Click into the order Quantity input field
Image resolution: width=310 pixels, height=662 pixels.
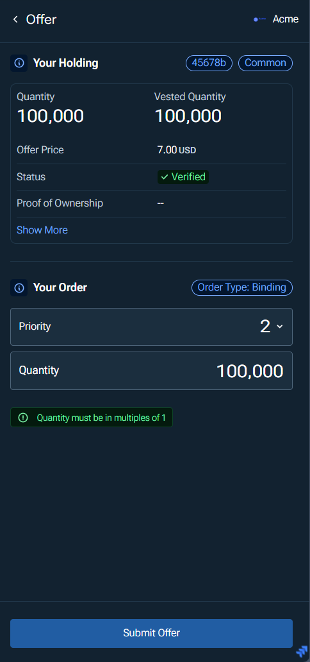(x=151, y=371)
